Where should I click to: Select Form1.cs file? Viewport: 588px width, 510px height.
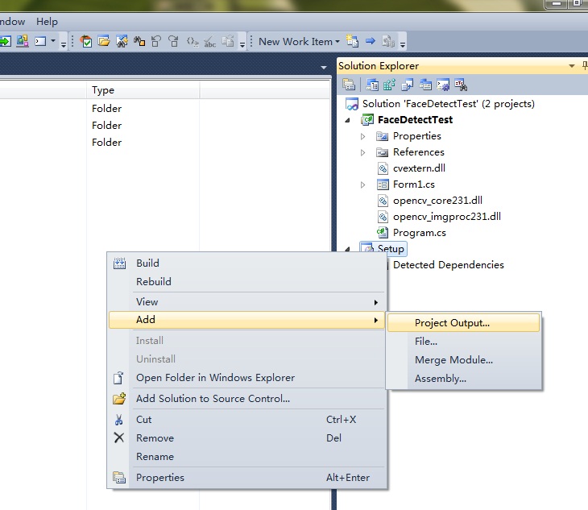coord(414,185)
